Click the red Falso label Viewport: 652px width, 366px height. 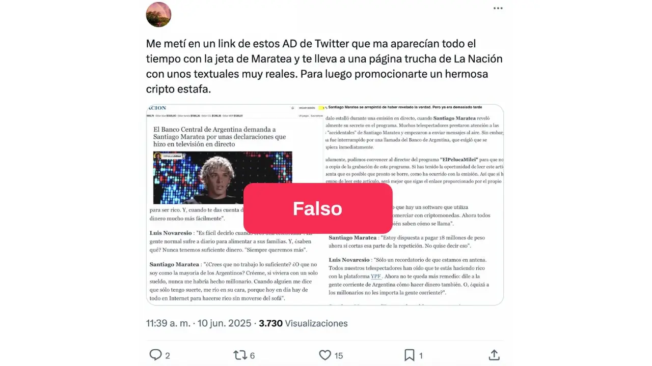318,208
